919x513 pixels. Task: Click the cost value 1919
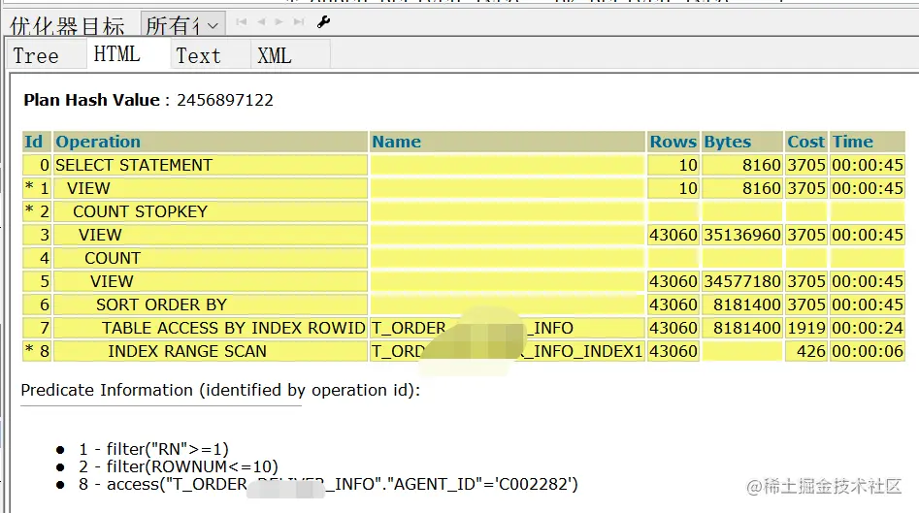coord(805,328)
